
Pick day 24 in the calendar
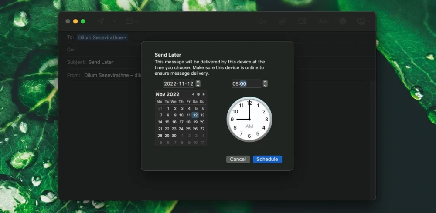181,129
